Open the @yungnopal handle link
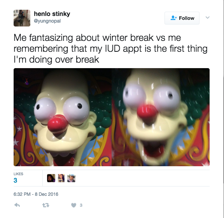Viewport: 224px width, 218px height. [x=47, y=21]
